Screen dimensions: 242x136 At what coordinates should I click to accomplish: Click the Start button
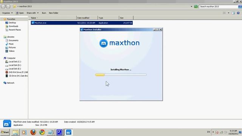5,132
